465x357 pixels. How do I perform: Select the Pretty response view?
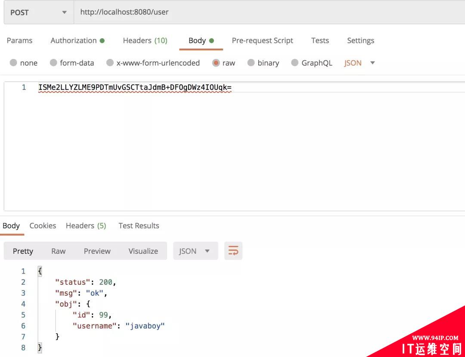pyautogui.click(x=23, y=251)
